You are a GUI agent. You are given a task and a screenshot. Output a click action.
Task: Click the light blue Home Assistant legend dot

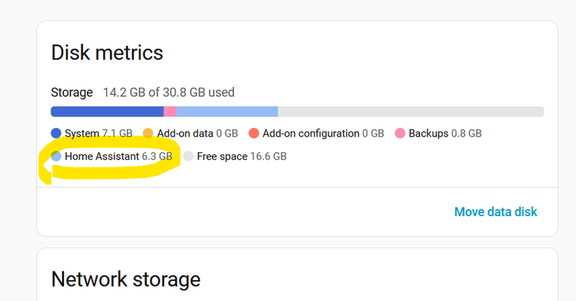56,156
